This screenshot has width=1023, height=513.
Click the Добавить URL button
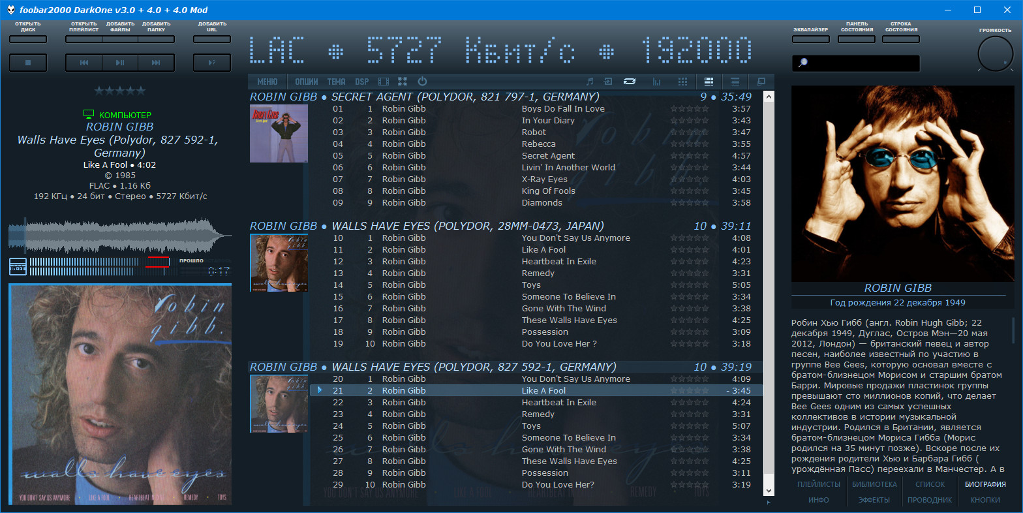tap(212, 39)
